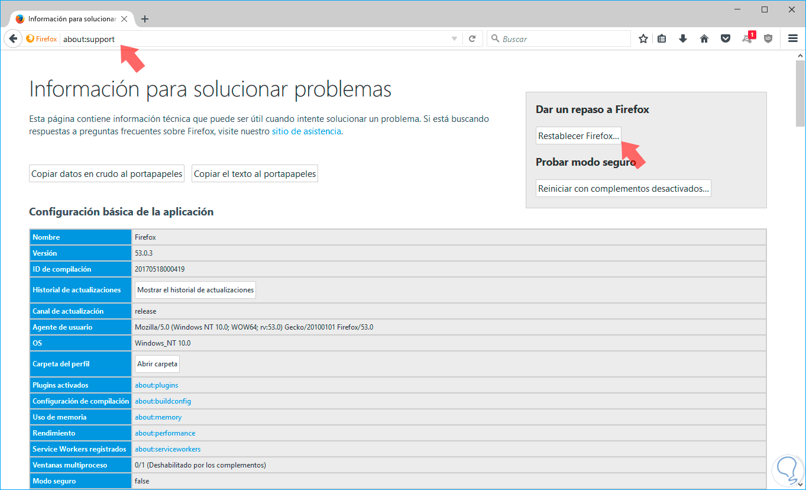This screenshot has height=490, width=806.
Task: Maximize the Firefox window
Action: pos(765,9)
